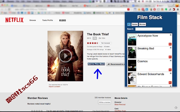
Task: Select the All filter in Film Stack
Action: [129, 24]
